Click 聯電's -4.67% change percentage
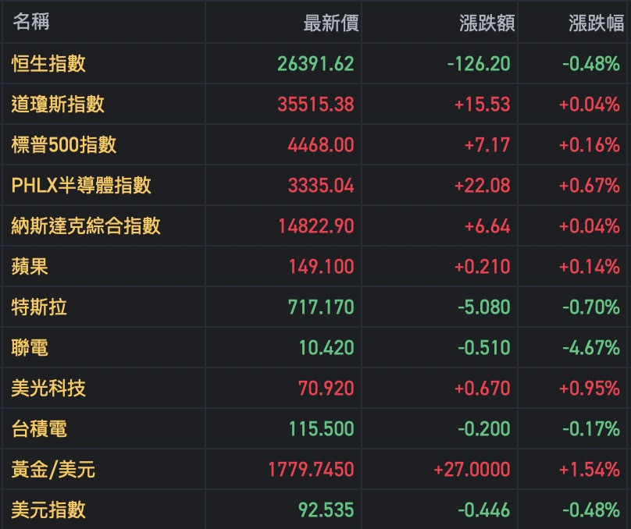 pos(590,348)
